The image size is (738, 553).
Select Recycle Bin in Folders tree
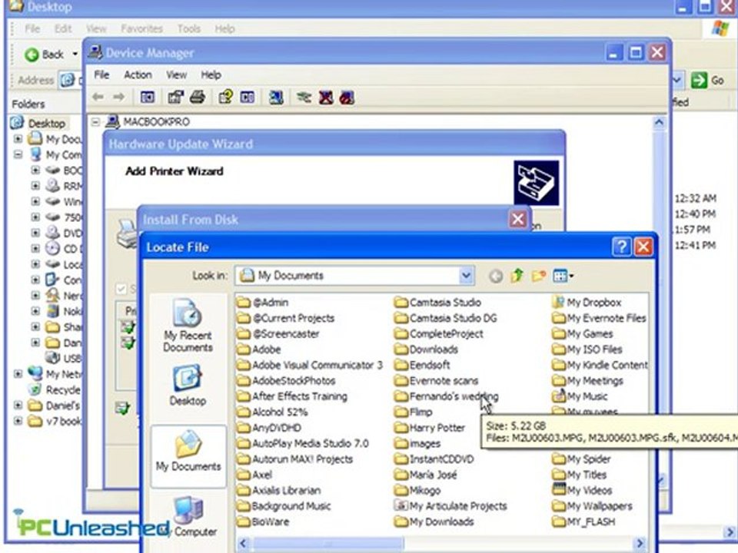[x=55, y=390]
